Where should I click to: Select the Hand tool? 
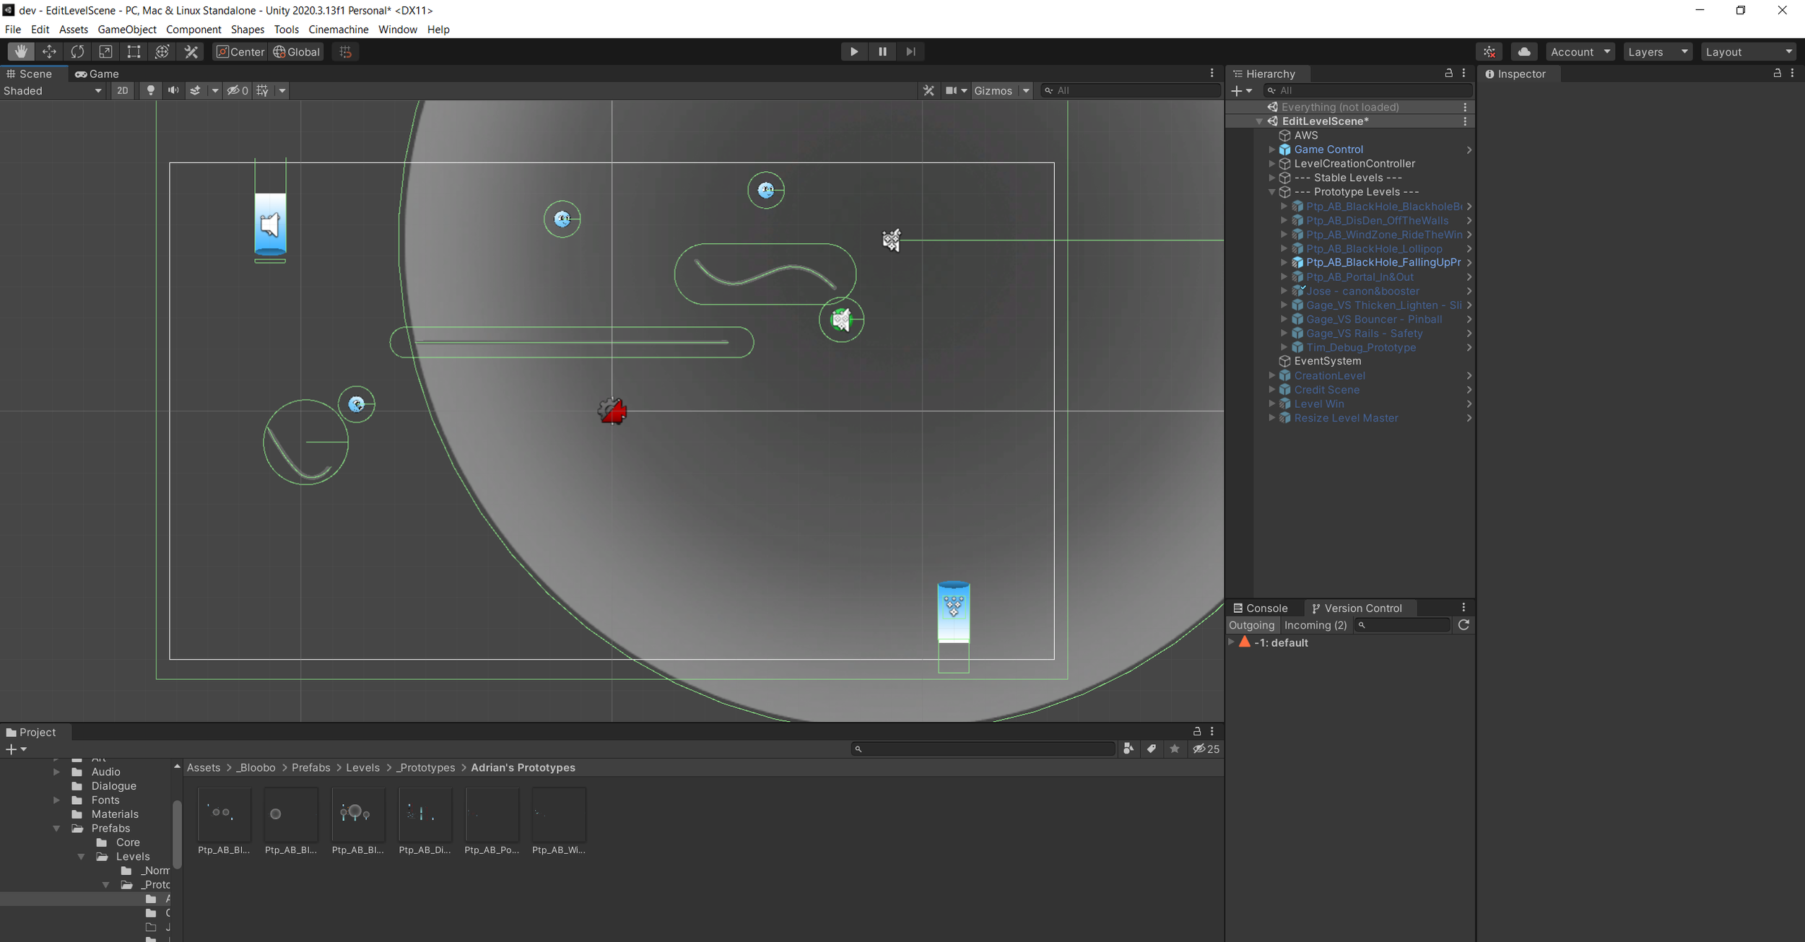pos(21,51)
